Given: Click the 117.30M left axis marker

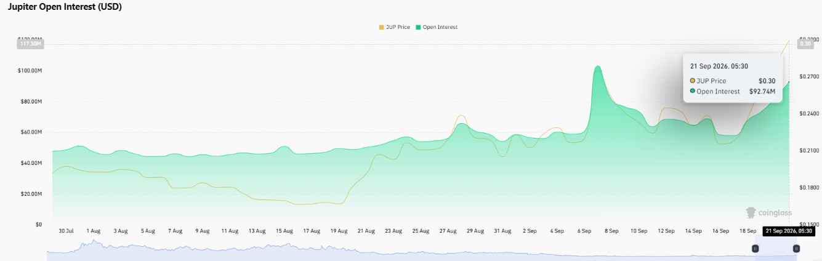Looking at the screenshot, I should pos(30,43).
